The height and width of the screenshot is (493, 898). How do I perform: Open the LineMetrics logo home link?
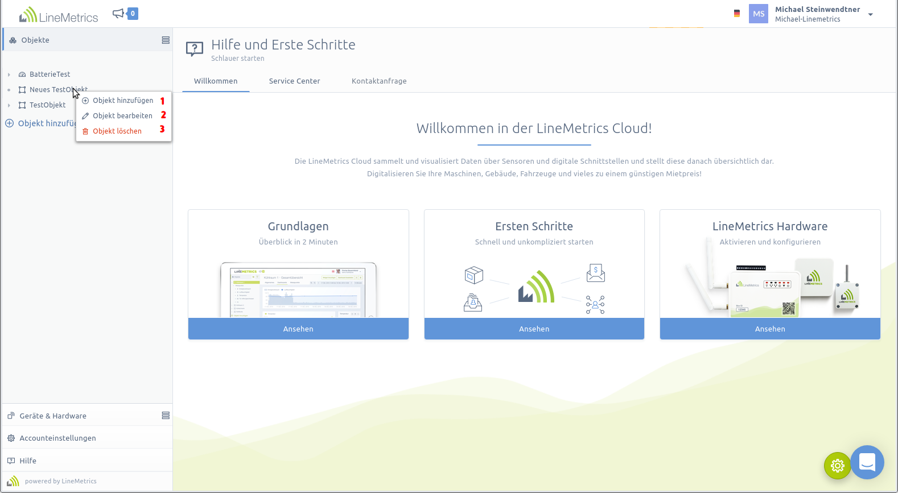coord(58,15)
